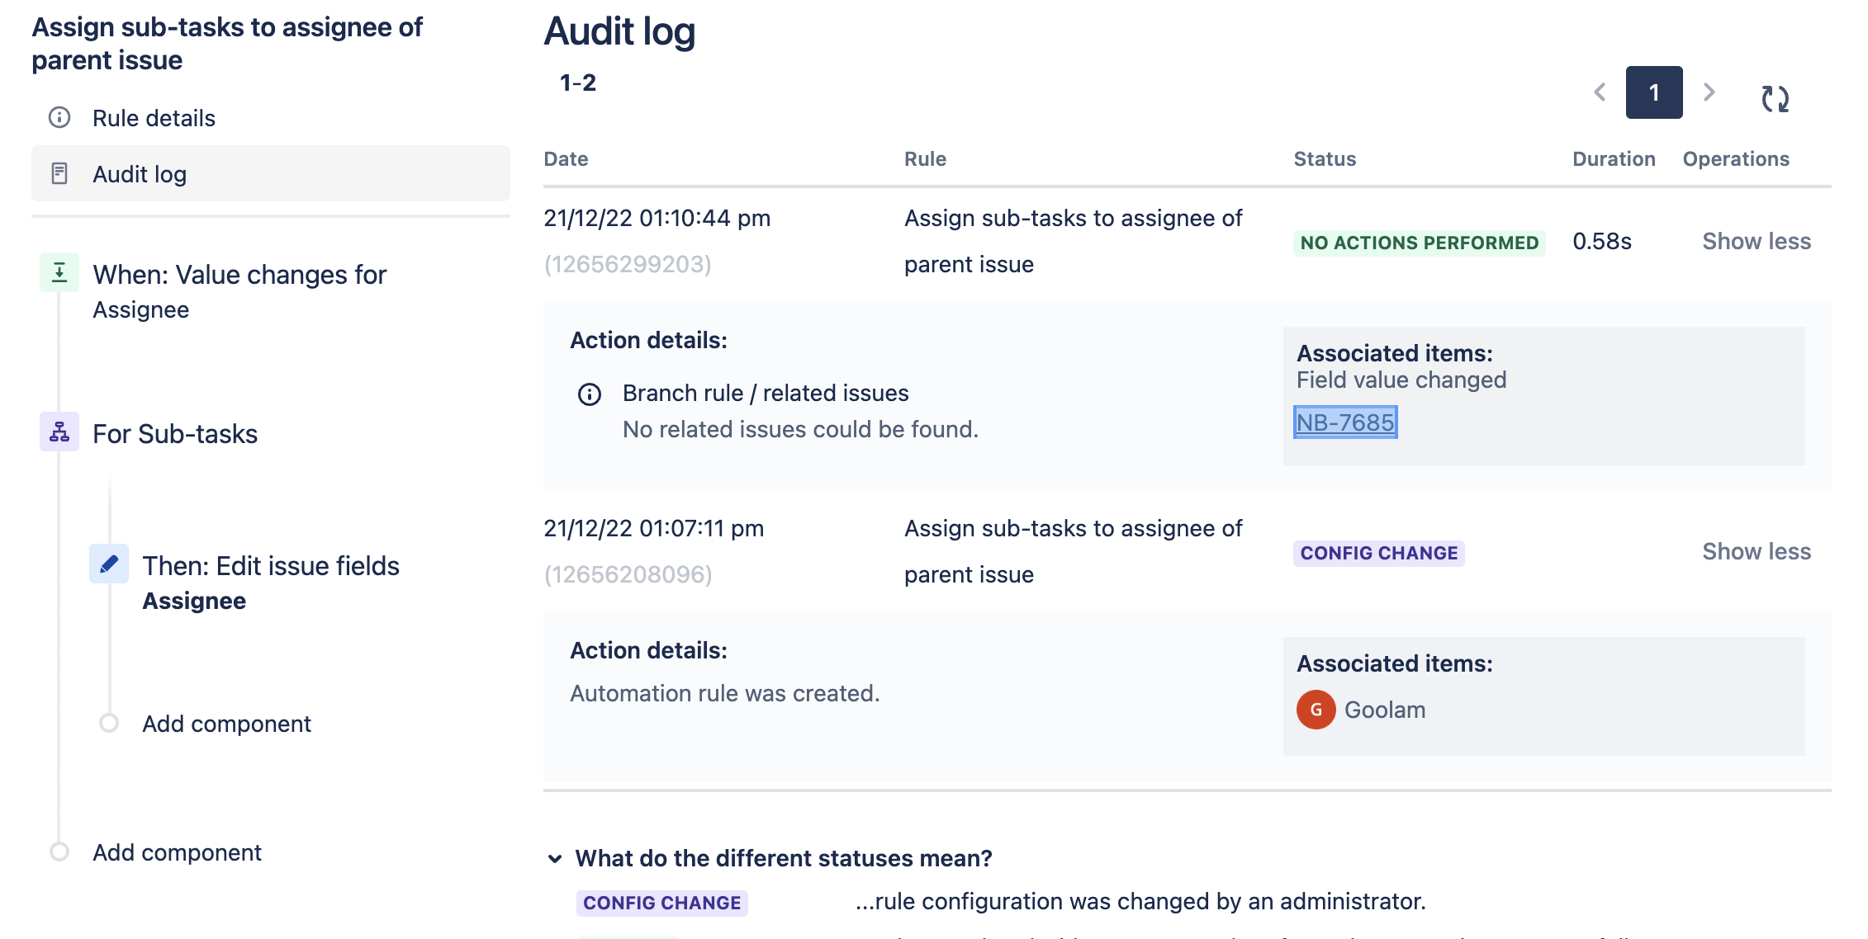
Task: Click the Audit log document icon
Action: [x=59, y=173]
